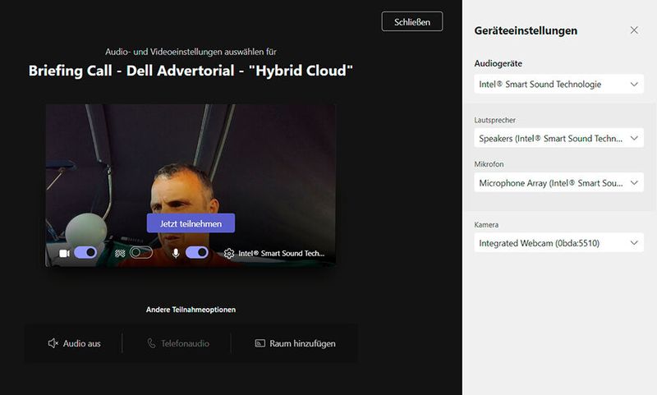Select Audio aus join option
657x395 pixels.
pos(74,343)
